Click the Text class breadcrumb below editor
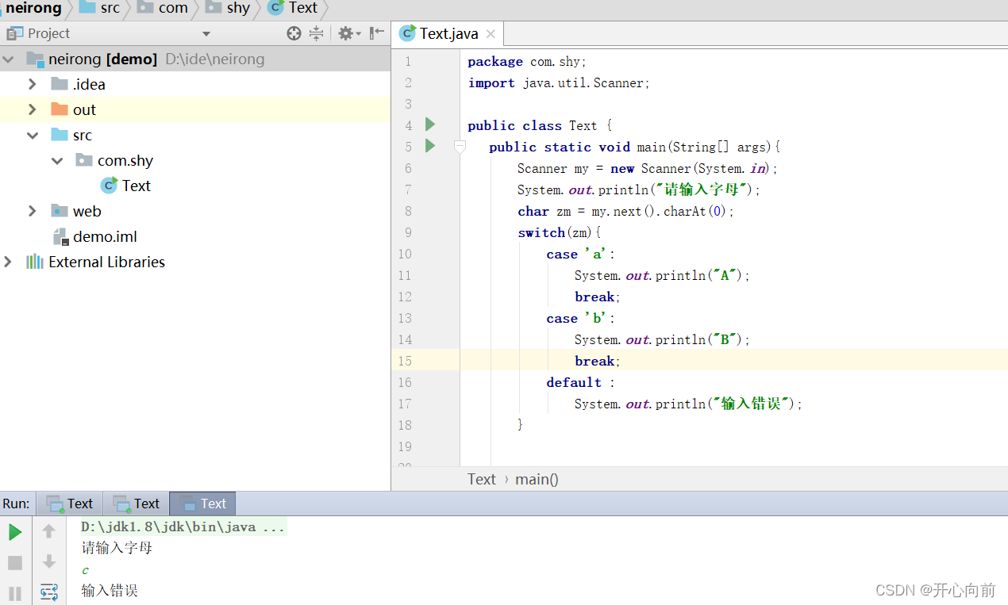This screenshot has height=605, width=1008. point(481,479)
